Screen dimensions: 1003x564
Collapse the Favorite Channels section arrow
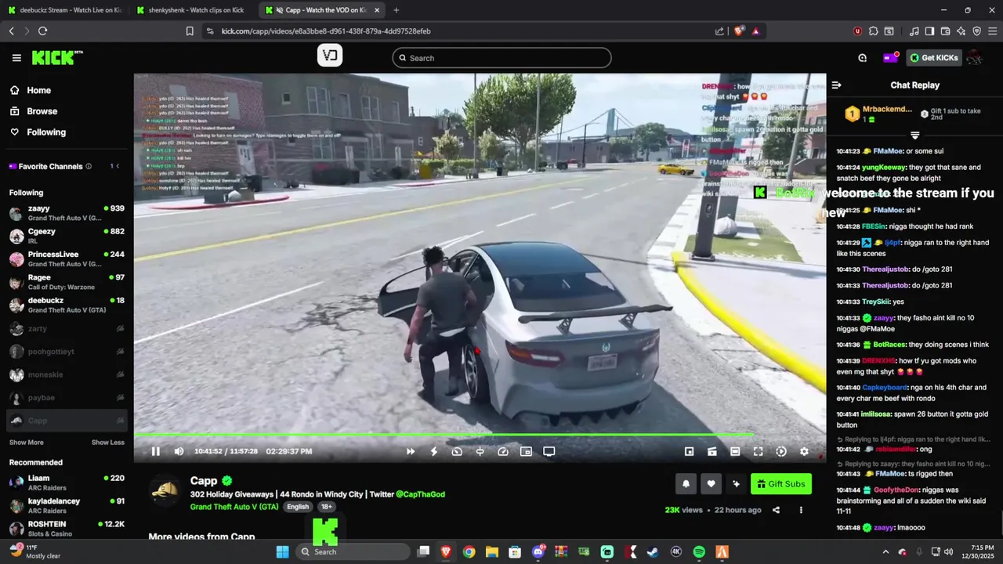(x=118, y=166)
